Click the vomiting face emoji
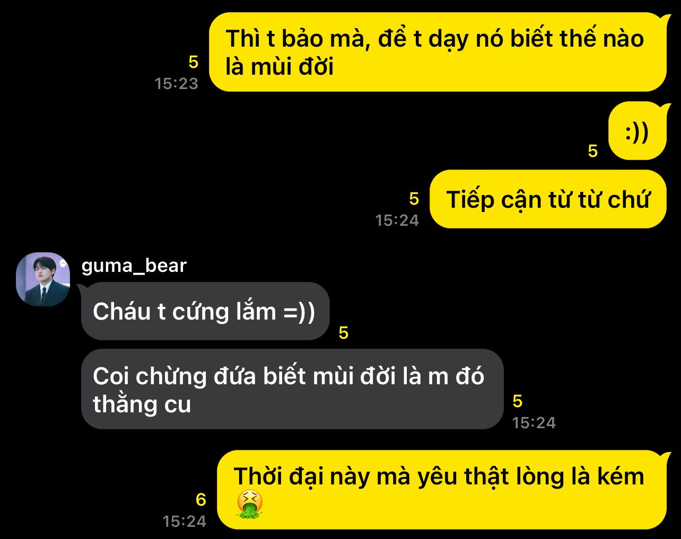681x539 pixels. pos(249,504)
